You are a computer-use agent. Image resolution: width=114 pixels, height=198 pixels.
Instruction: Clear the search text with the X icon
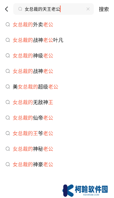pos(88,9)
